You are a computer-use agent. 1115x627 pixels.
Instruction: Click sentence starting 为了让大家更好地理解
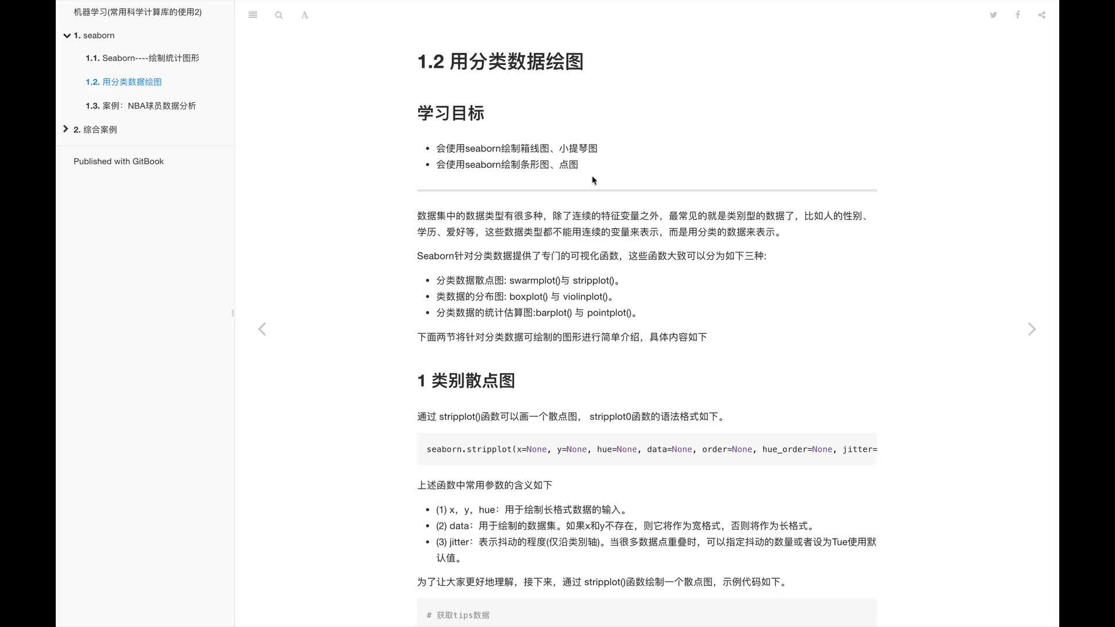coord(603,582)
